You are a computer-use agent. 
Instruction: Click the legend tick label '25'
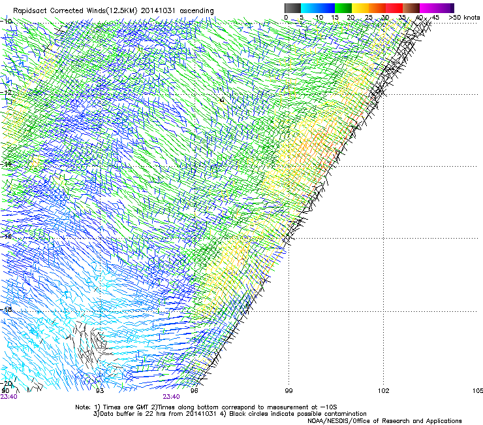click(x=369, y=18)
